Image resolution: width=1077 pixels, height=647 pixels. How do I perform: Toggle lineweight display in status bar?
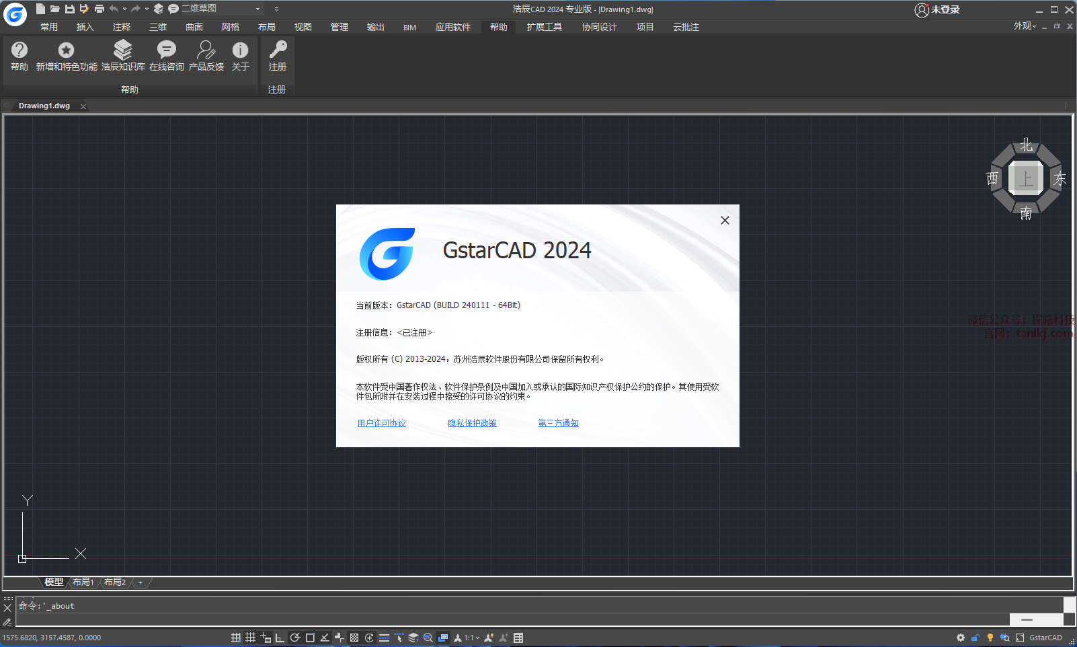tap(384, 638)
